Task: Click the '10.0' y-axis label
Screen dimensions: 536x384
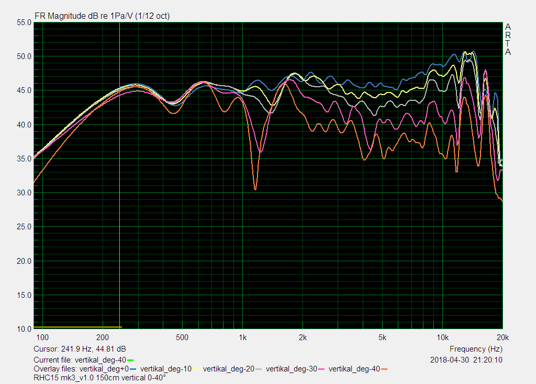Action: click(x=24, y=329)
